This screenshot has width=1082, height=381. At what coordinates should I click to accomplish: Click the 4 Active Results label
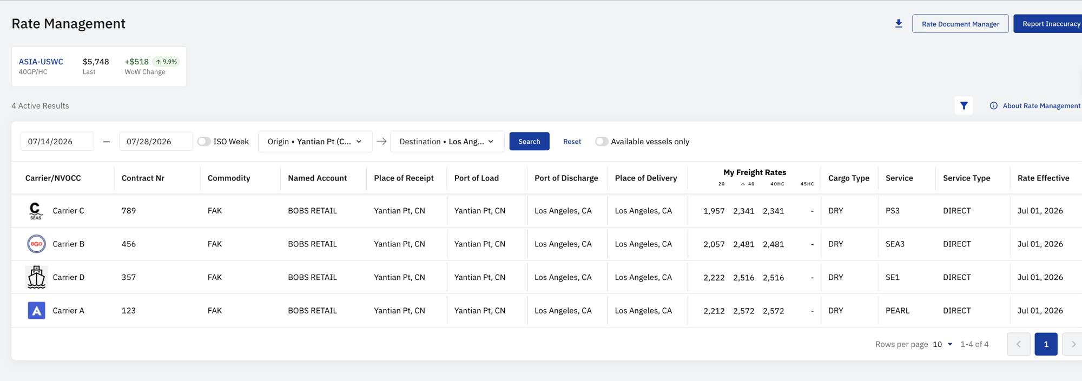(40, 106)
